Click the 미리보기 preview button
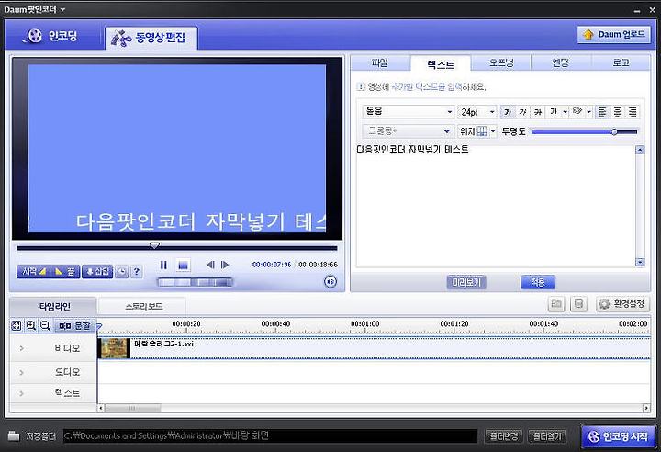The width and height of the screenshot is (661, 452). tap(466, 282)
